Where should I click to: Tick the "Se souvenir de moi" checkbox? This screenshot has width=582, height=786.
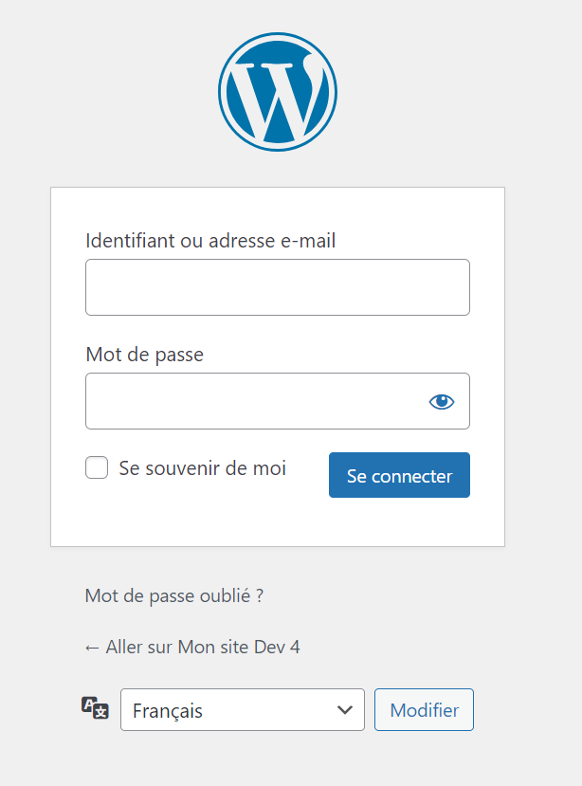pyautogui.click(x=97, y=467)
